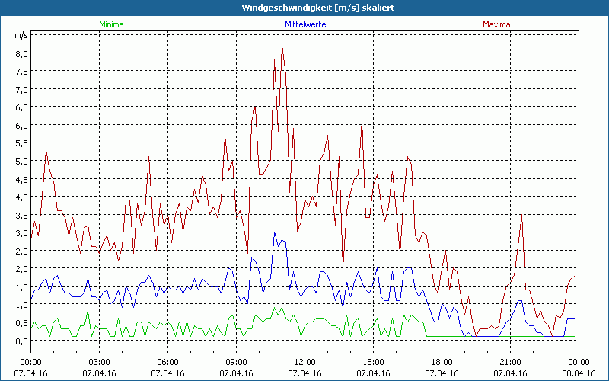Click the 8,0 y-axis value label
The height and width of the screenshot is (381, 609).
[20, 54]
